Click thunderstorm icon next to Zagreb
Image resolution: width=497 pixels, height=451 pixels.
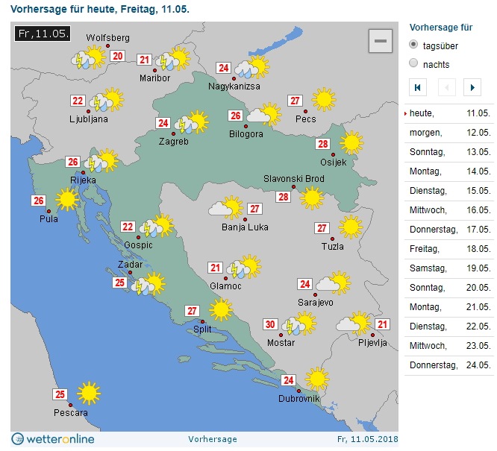(192, 123)
